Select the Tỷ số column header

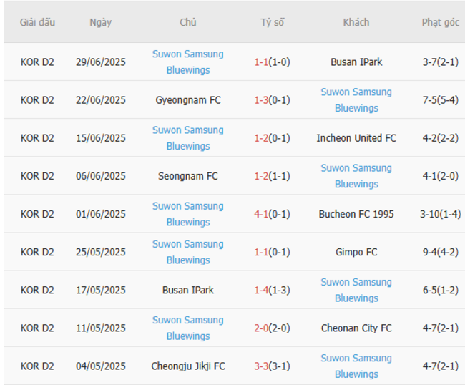[x=272, y=22]
